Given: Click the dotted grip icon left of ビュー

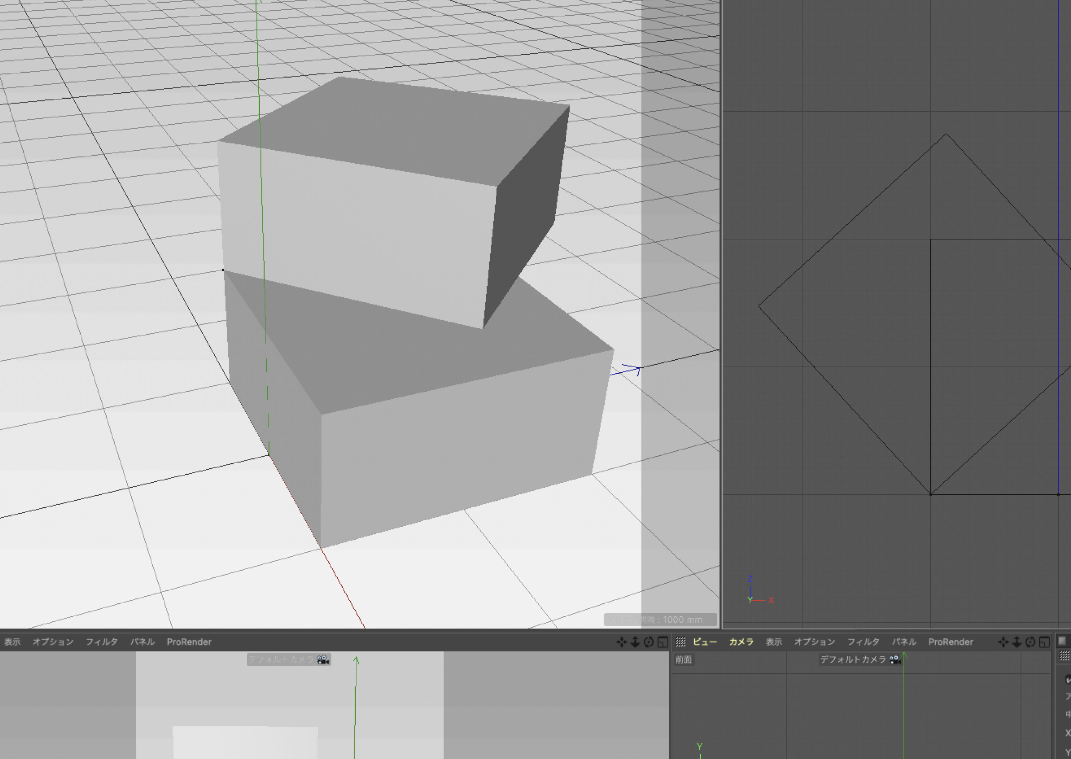Looking at the screenshot, I should 680,642.
